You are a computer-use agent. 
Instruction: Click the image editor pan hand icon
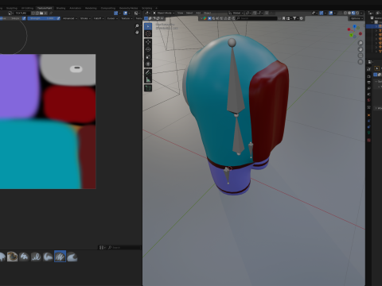pos(137,33)
